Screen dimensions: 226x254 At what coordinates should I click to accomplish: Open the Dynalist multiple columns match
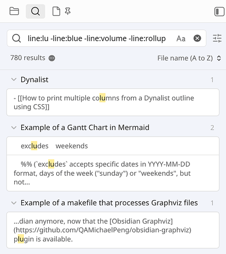click(x=113, y=102)
